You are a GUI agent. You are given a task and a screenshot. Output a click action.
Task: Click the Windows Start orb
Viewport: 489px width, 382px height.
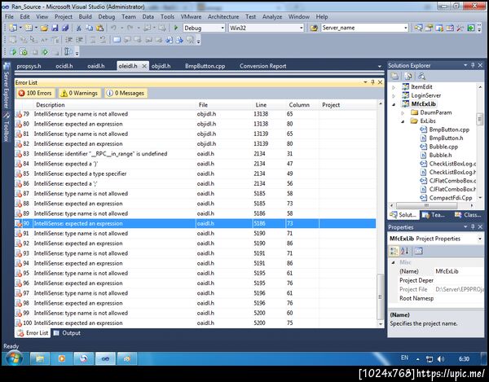coord(14,358)
